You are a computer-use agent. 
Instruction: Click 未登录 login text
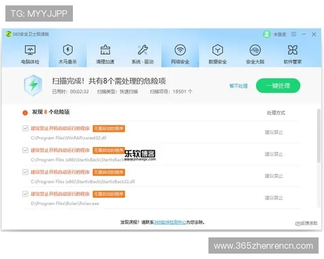coord(280,35)
